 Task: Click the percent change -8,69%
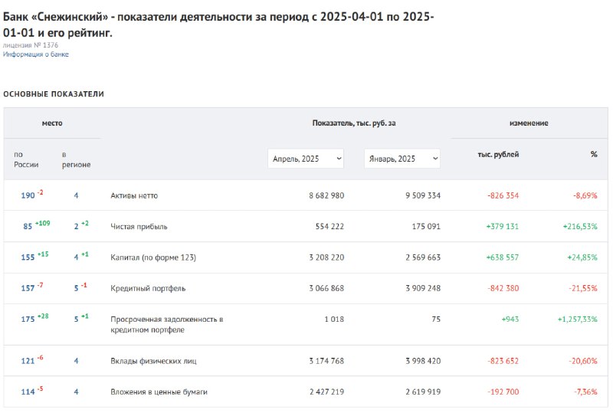[585, 195]
